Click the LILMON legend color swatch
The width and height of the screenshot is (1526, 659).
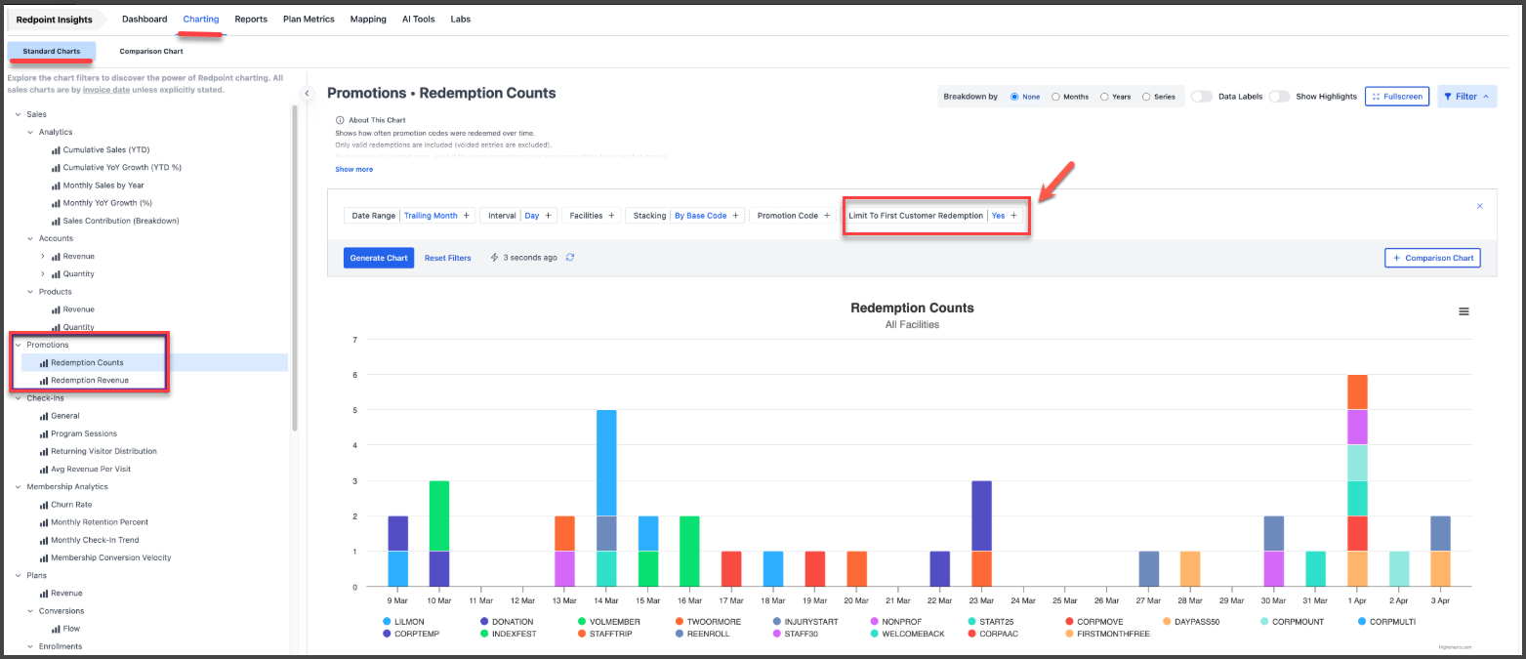click(388, 621)
